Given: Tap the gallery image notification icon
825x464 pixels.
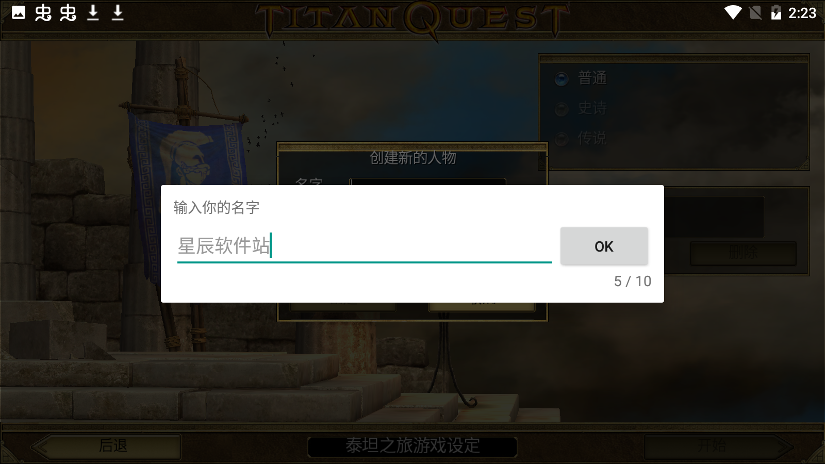Looking at the screenshot, I should (19, 12).
